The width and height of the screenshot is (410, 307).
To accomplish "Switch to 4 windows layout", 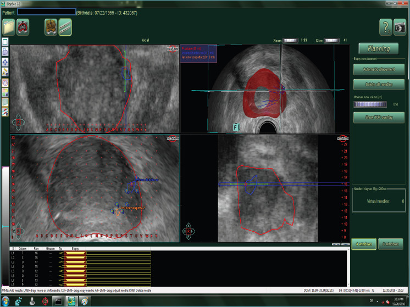I will pyautogui.click(x=363, y=244).
